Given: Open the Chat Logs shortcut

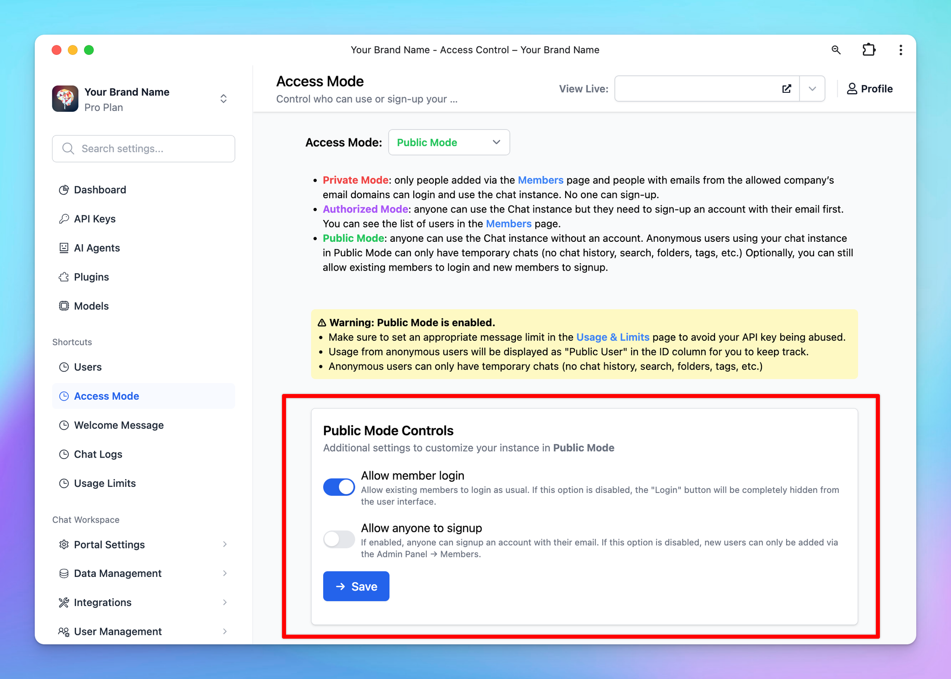Looking at the screenshot, I should (x=143, y=454).
